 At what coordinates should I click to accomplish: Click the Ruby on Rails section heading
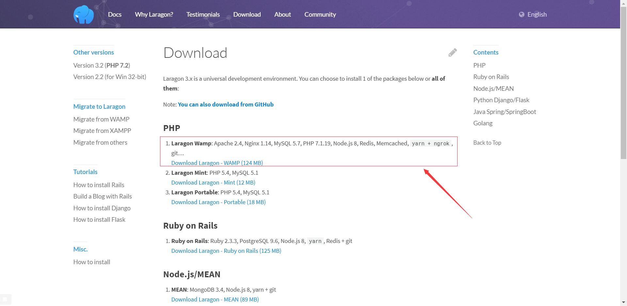coord(190,226)
